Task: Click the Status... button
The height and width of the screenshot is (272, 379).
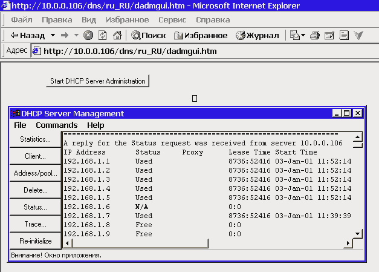Action: [x=35, y=207]
